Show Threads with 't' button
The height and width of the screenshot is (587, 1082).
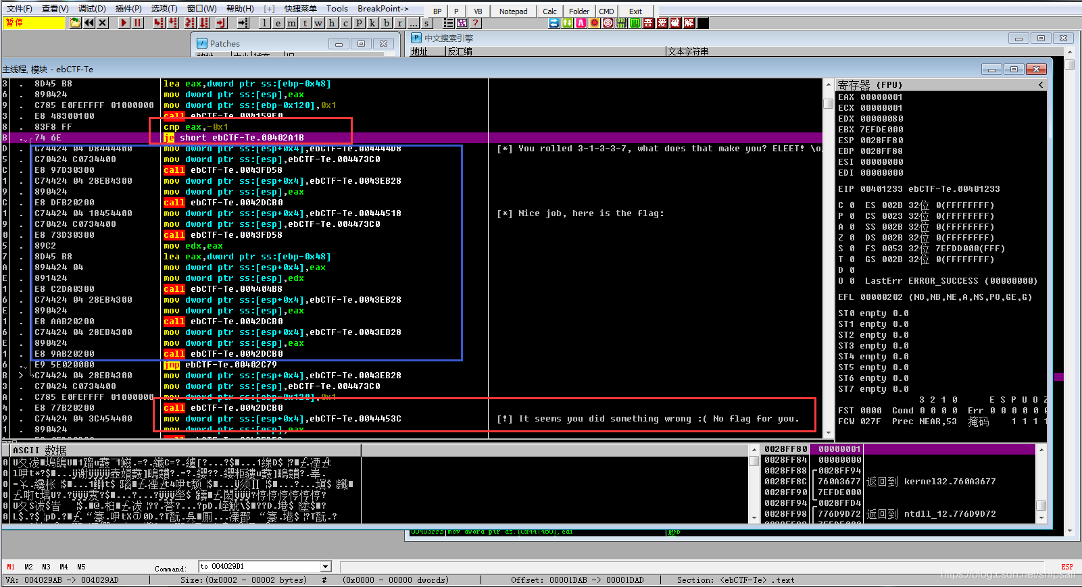tap(305, 23)
